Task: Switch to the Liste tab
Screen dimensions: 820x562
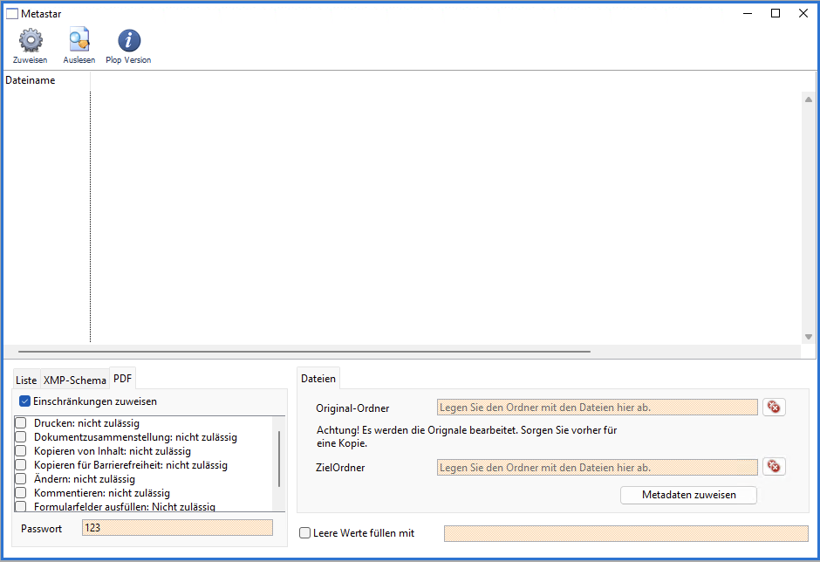Action: [26, 380]
